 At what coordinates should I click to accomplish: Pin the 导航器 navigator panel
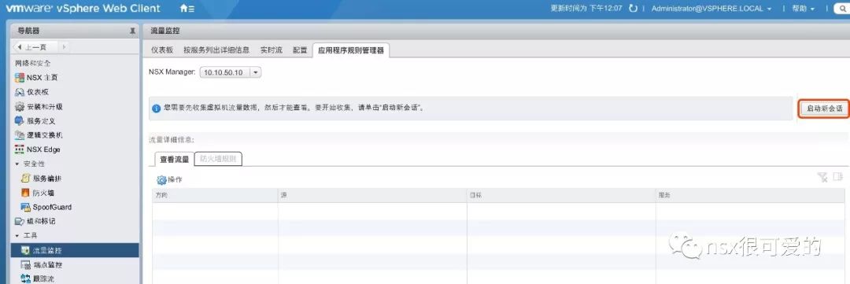pos(132,31)
